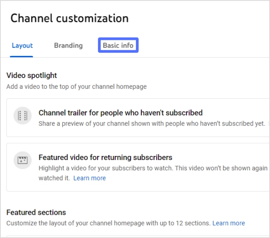Click the Featured sections heading
This screenshot has width=270, height=238.
click(36, 212)
